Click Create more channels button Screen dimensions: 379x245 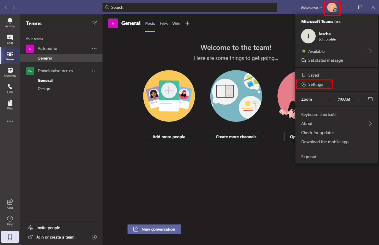pos(236,137)
